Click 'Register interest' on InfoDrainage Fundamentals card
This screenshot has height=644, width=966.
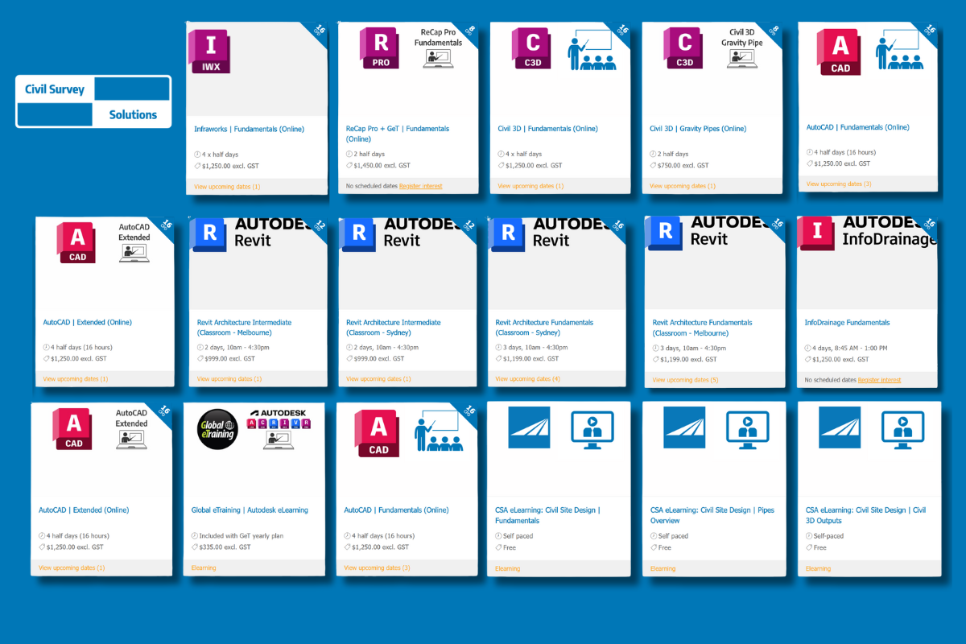[879, 380]
